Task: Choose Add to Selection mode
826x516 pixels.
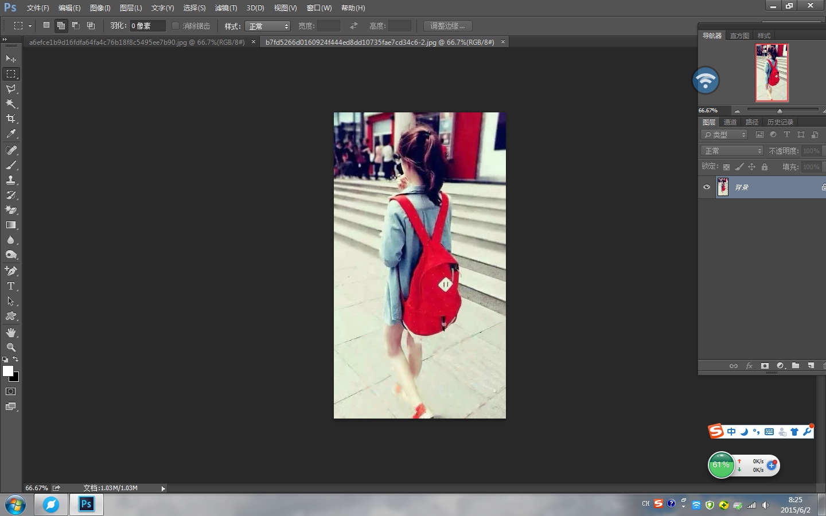Action: 61,25
